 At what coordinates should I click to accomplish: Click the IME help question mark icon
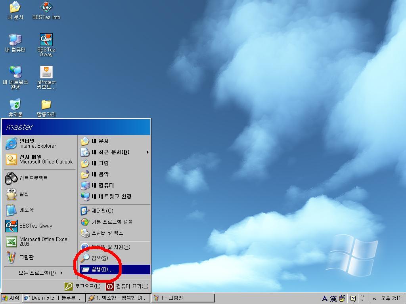click(353, 298)
